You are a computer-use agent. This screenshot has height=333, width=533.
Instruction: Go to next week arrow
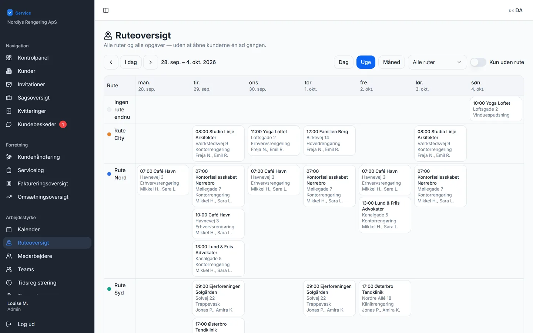coord(151,62)
